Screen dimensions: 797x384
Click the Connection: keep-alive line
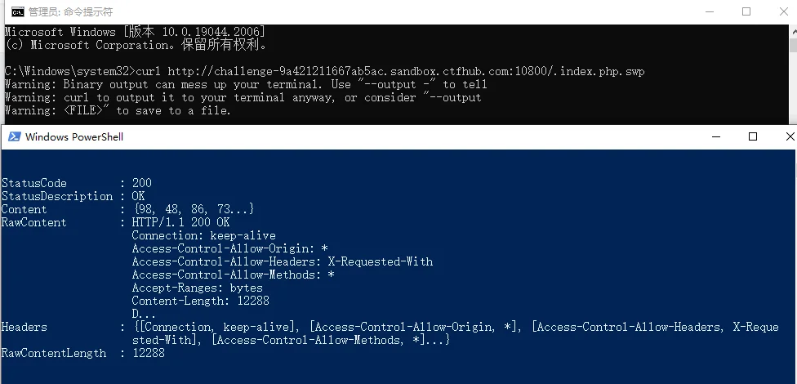coord(203,235)
